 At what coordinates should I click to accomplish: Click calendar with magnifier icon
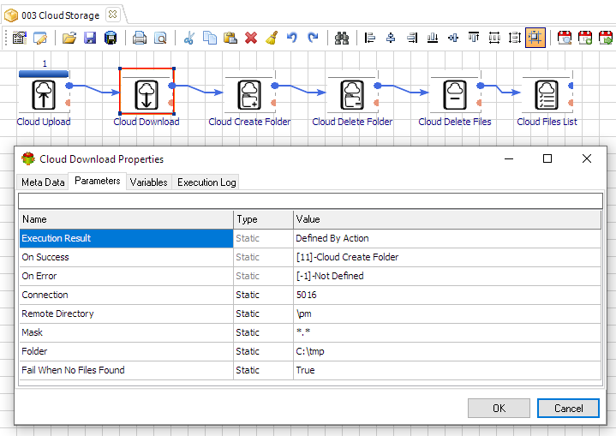[x=565, y=38]
